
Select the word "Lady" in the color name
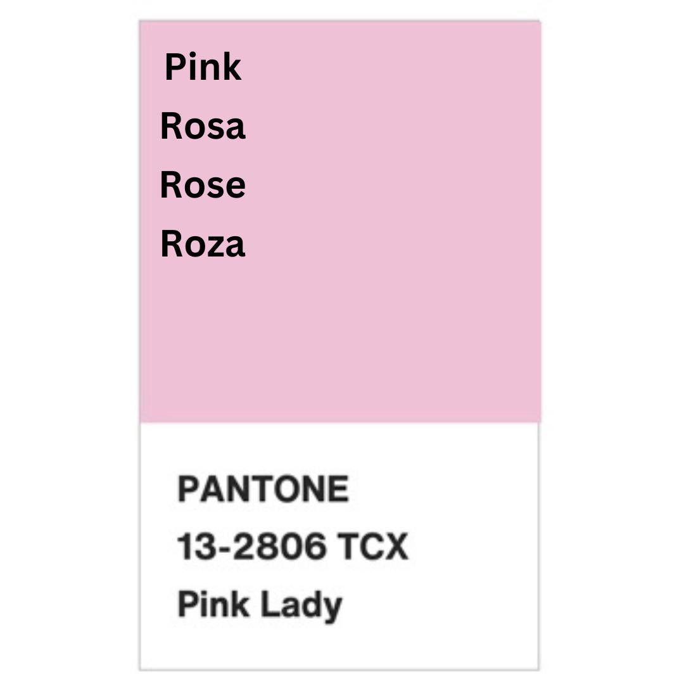pos(301,605)
